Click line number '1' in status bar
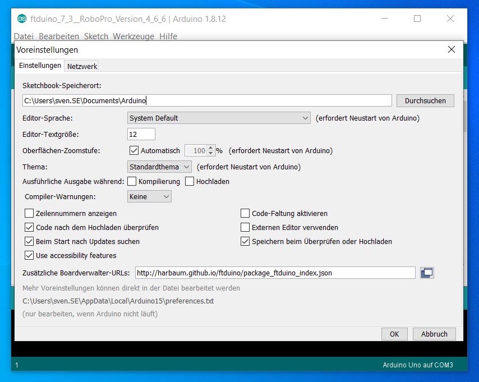This screenshot has width=479, height=382. (17, 365)
